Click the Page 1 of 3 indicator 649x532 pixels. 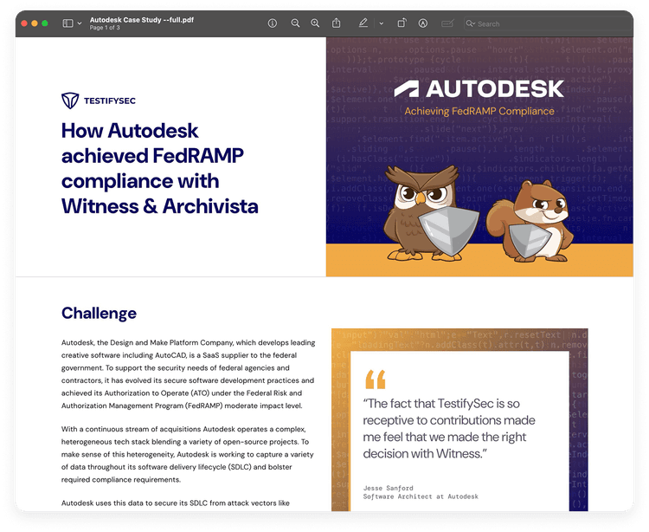pyautogui.click(x=105, y=28)
